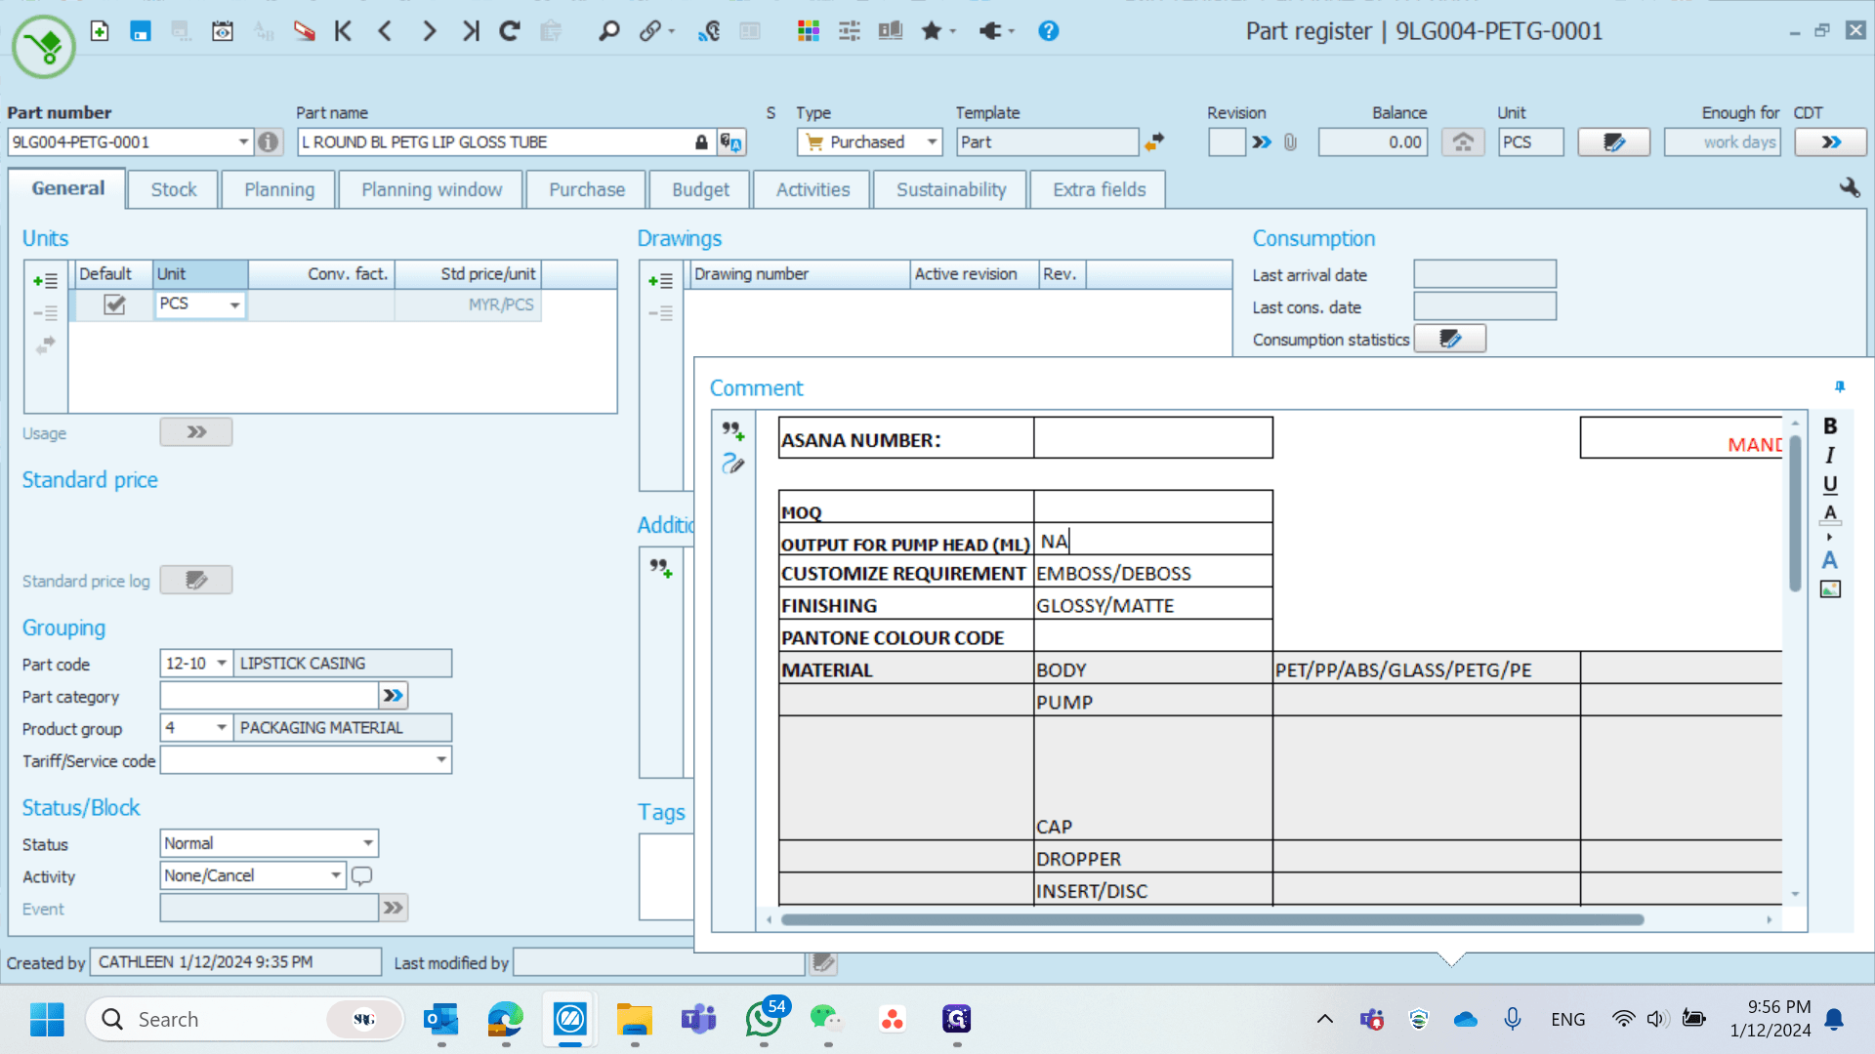Click the Comment vertical scrollbar

coord(1795,512)
